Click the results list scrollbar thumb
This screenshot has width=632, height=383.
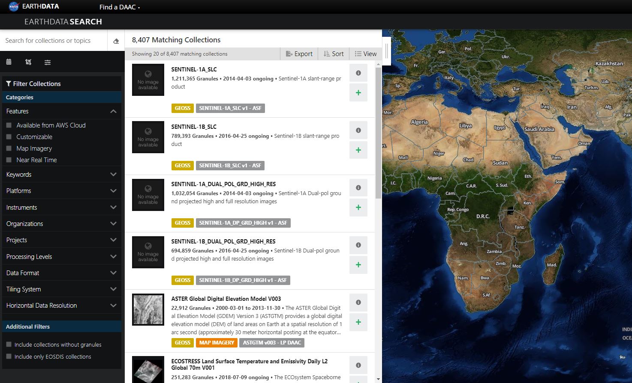pyautogui.click(x=378, y=133)
